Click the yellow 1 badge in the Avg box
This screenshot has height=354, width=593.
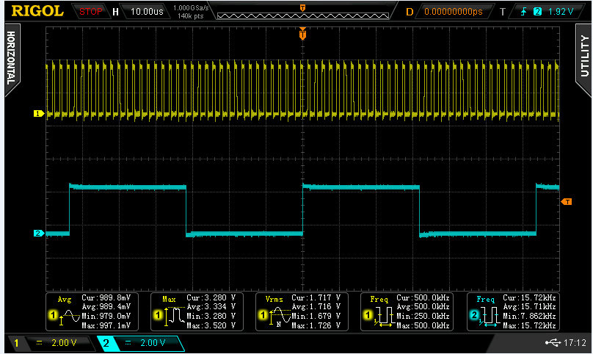[53, 314]
